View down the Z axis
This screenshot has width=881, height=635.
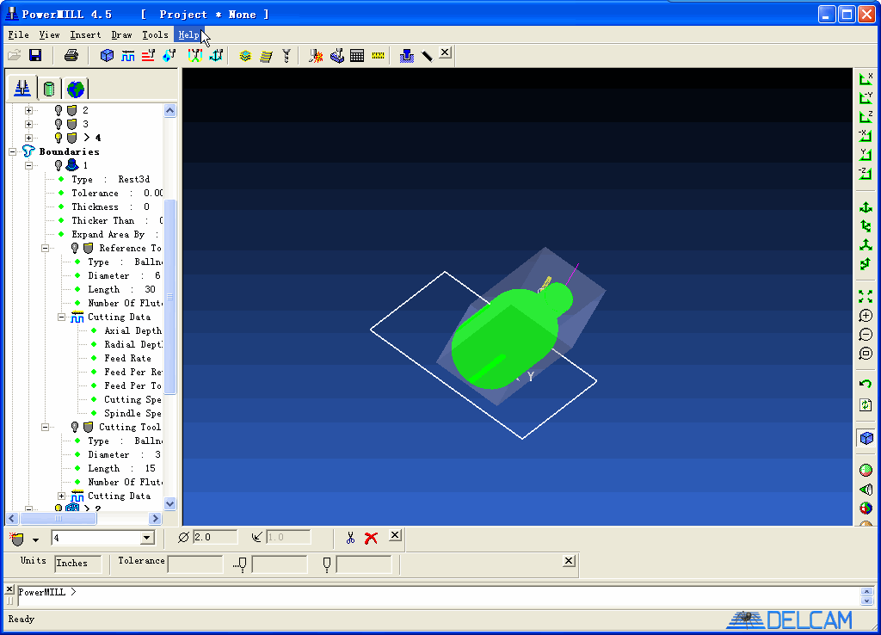[866, 116]
